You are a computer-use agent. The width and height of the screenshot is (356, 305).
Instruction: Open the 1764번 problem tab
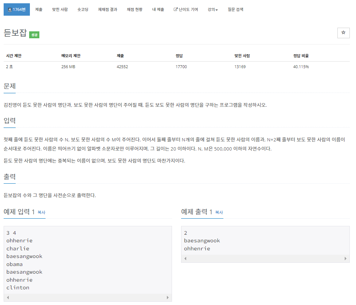(x=17, y=9)
